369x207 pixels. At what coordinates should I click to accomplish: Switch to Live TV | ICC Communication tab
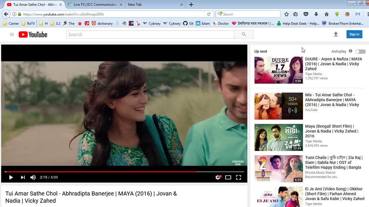[x=95, y=5]
